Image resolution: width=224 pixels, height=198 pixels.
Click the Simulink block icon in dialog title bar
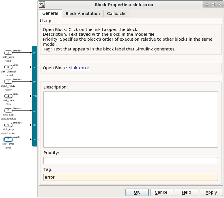tap(42, 5)
